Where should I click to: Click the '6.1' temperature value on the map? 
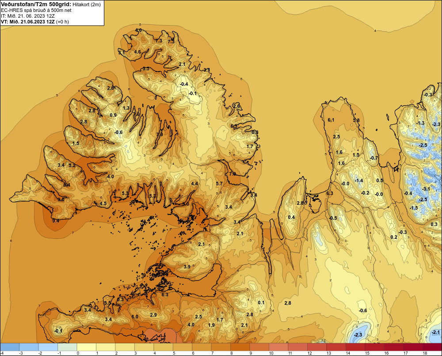(x=331, y=120)
